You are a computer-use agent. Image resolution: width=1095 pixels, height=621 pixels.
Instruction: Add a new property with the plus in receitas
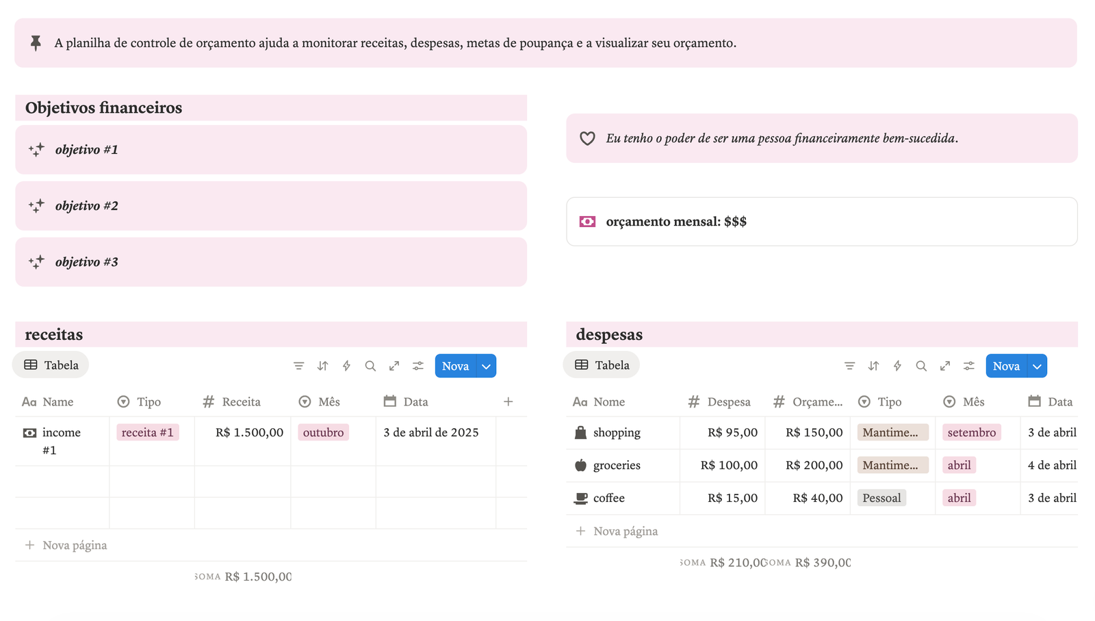[x=508, y=401]
